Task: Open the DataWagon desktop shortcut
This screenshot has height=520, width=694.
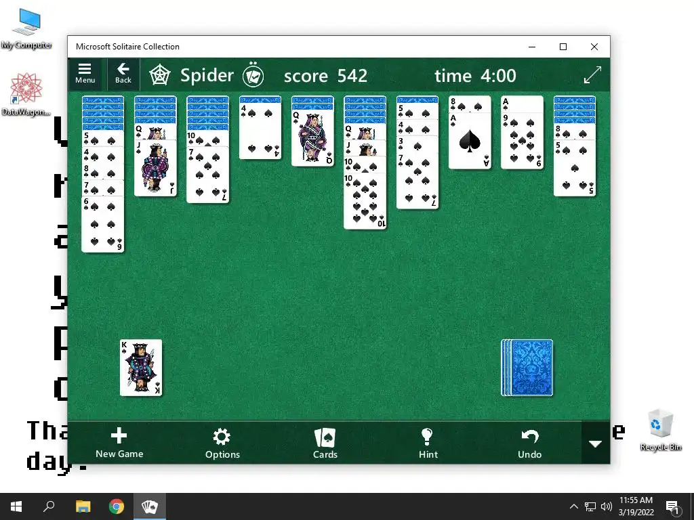Action: pyautogui.click(x=26, y=94)
